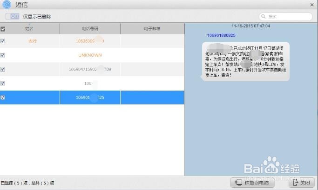This screenshot has width=318, height=190.
Task: Select the number starting 106904715902
Action: pos(90,69)
